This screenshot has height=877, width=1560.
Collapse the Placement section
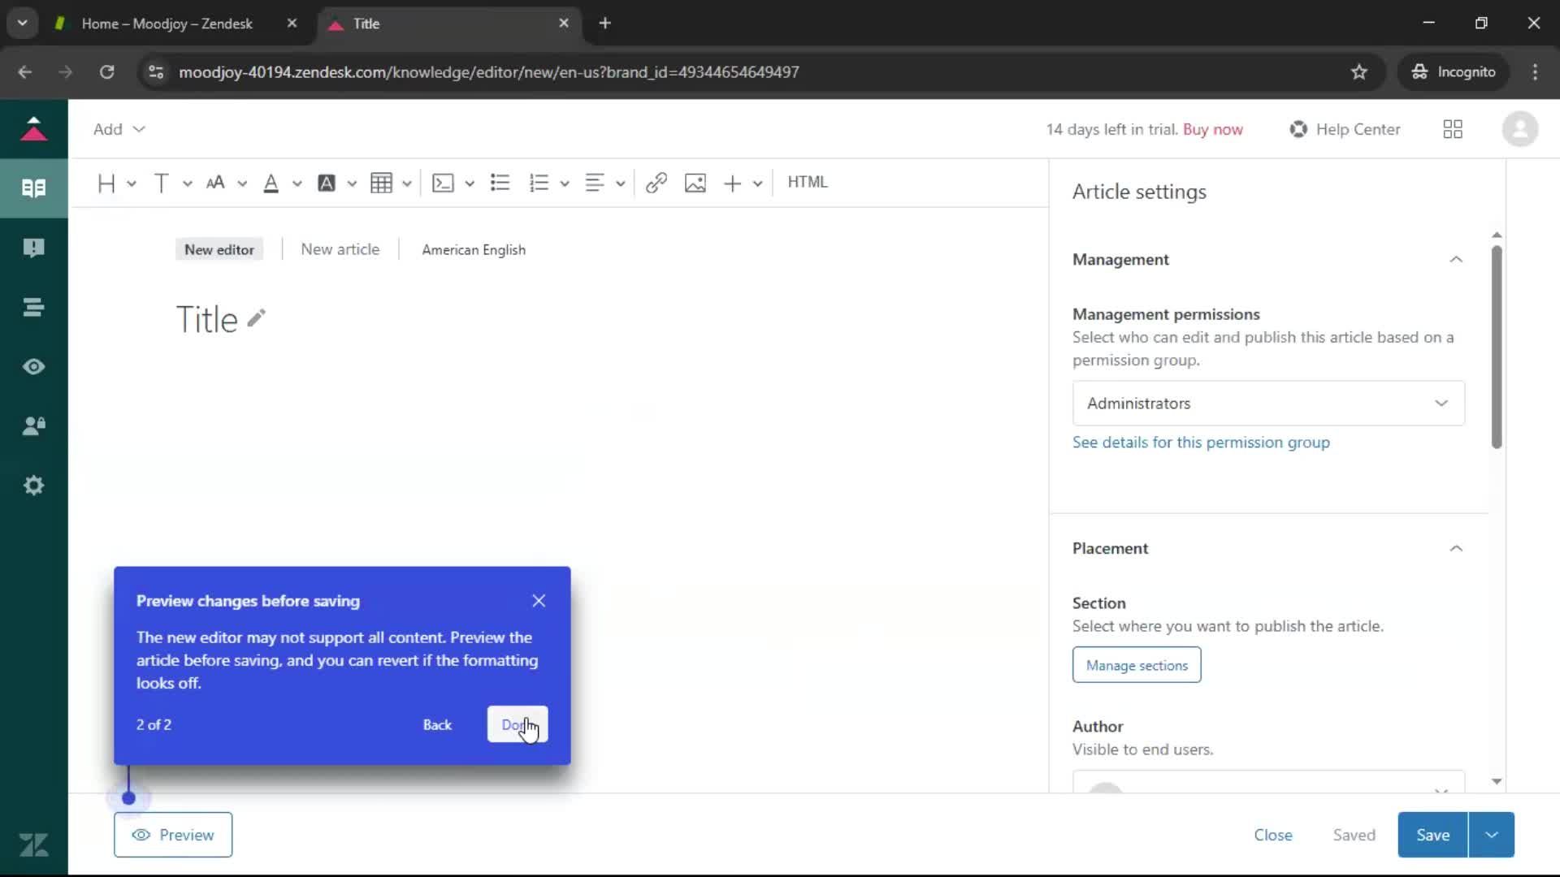pos(1456,548)
